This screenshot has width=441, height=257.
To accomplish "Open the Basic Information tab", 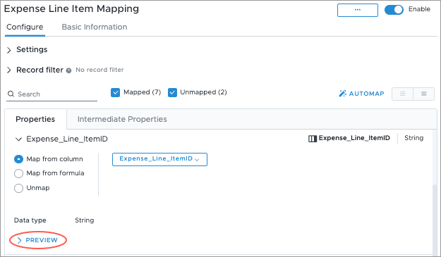I will (x=95, y=27).
